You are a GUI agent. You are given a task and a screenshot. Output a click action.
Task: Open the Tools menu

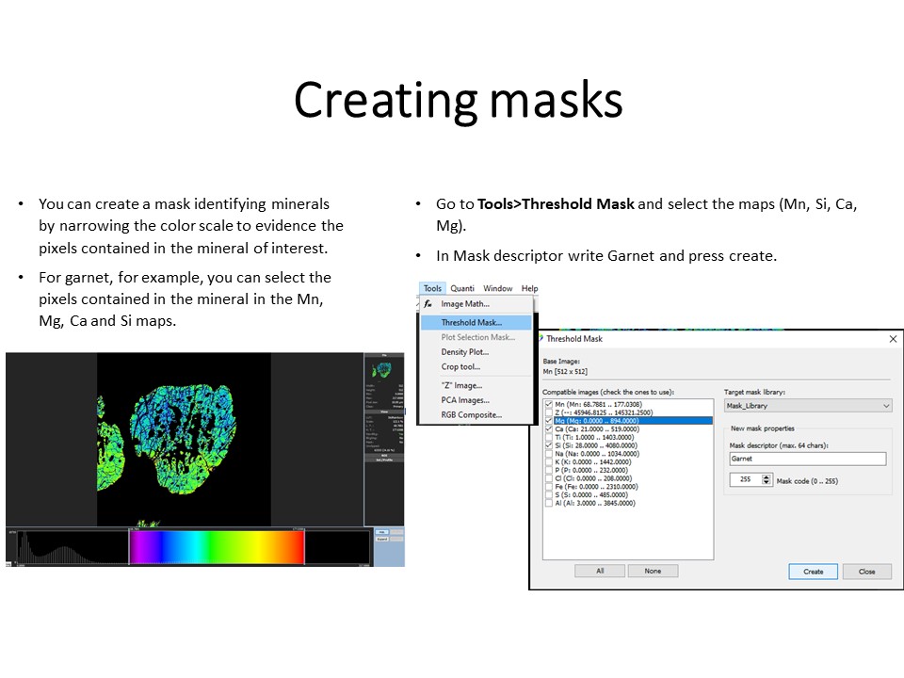(x=432, y=288)
